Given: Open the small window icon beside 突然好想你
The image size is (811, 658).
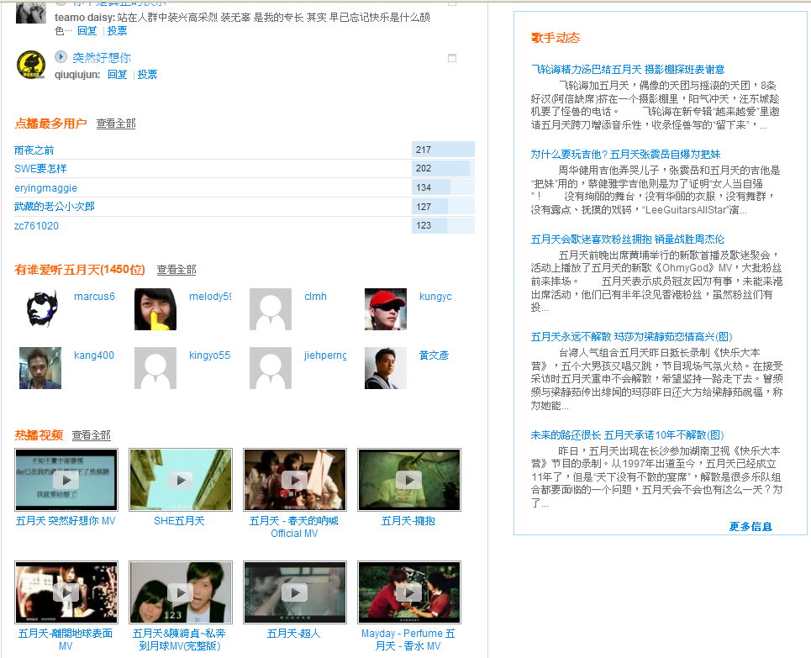Looking at the screenshot, I should coord(452,58).
